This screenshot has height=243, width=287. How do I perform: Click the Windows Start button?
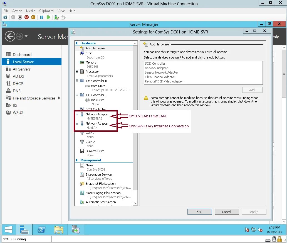tap(9, 229)
